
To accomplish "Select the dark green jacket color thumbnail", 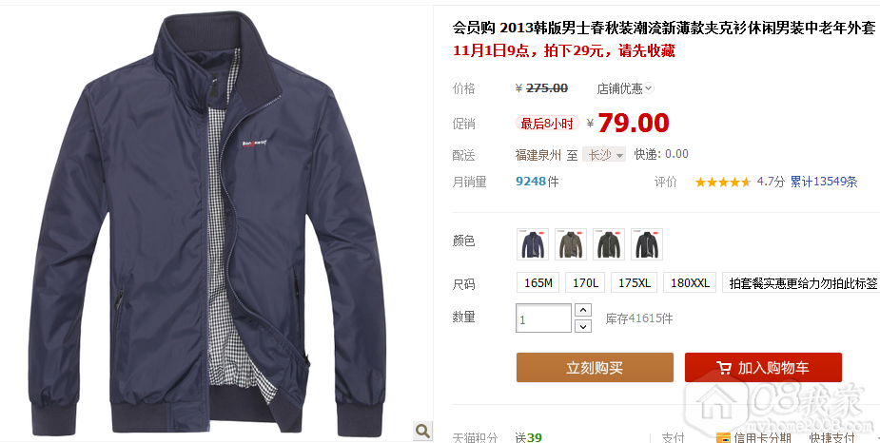I will point(609,244).
